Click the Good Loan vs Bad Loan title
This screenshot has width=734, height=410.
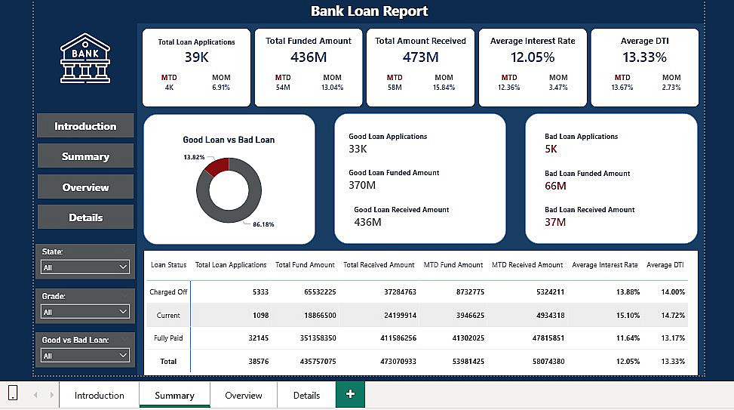tap(229, 140)
